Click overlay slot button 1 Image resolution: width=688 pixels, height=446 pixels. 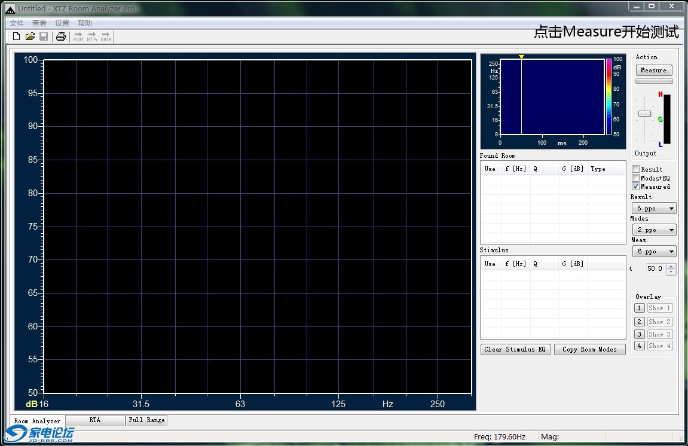[640, 308]
